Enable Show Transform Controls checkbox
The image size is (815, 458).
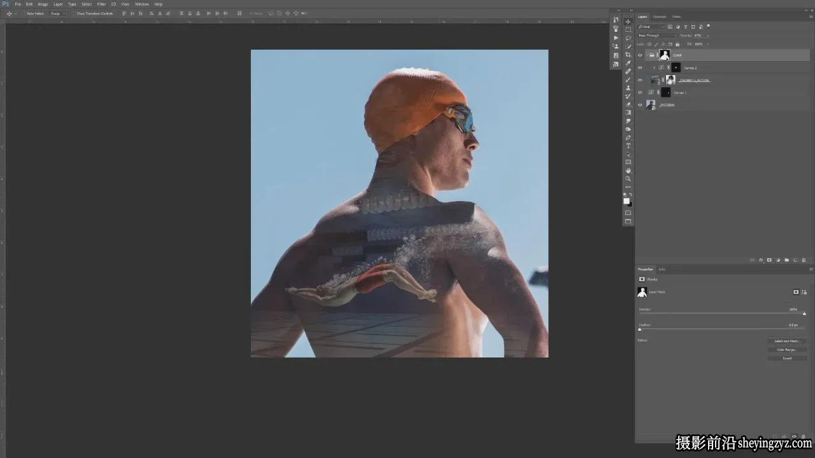tap(74, 13)
